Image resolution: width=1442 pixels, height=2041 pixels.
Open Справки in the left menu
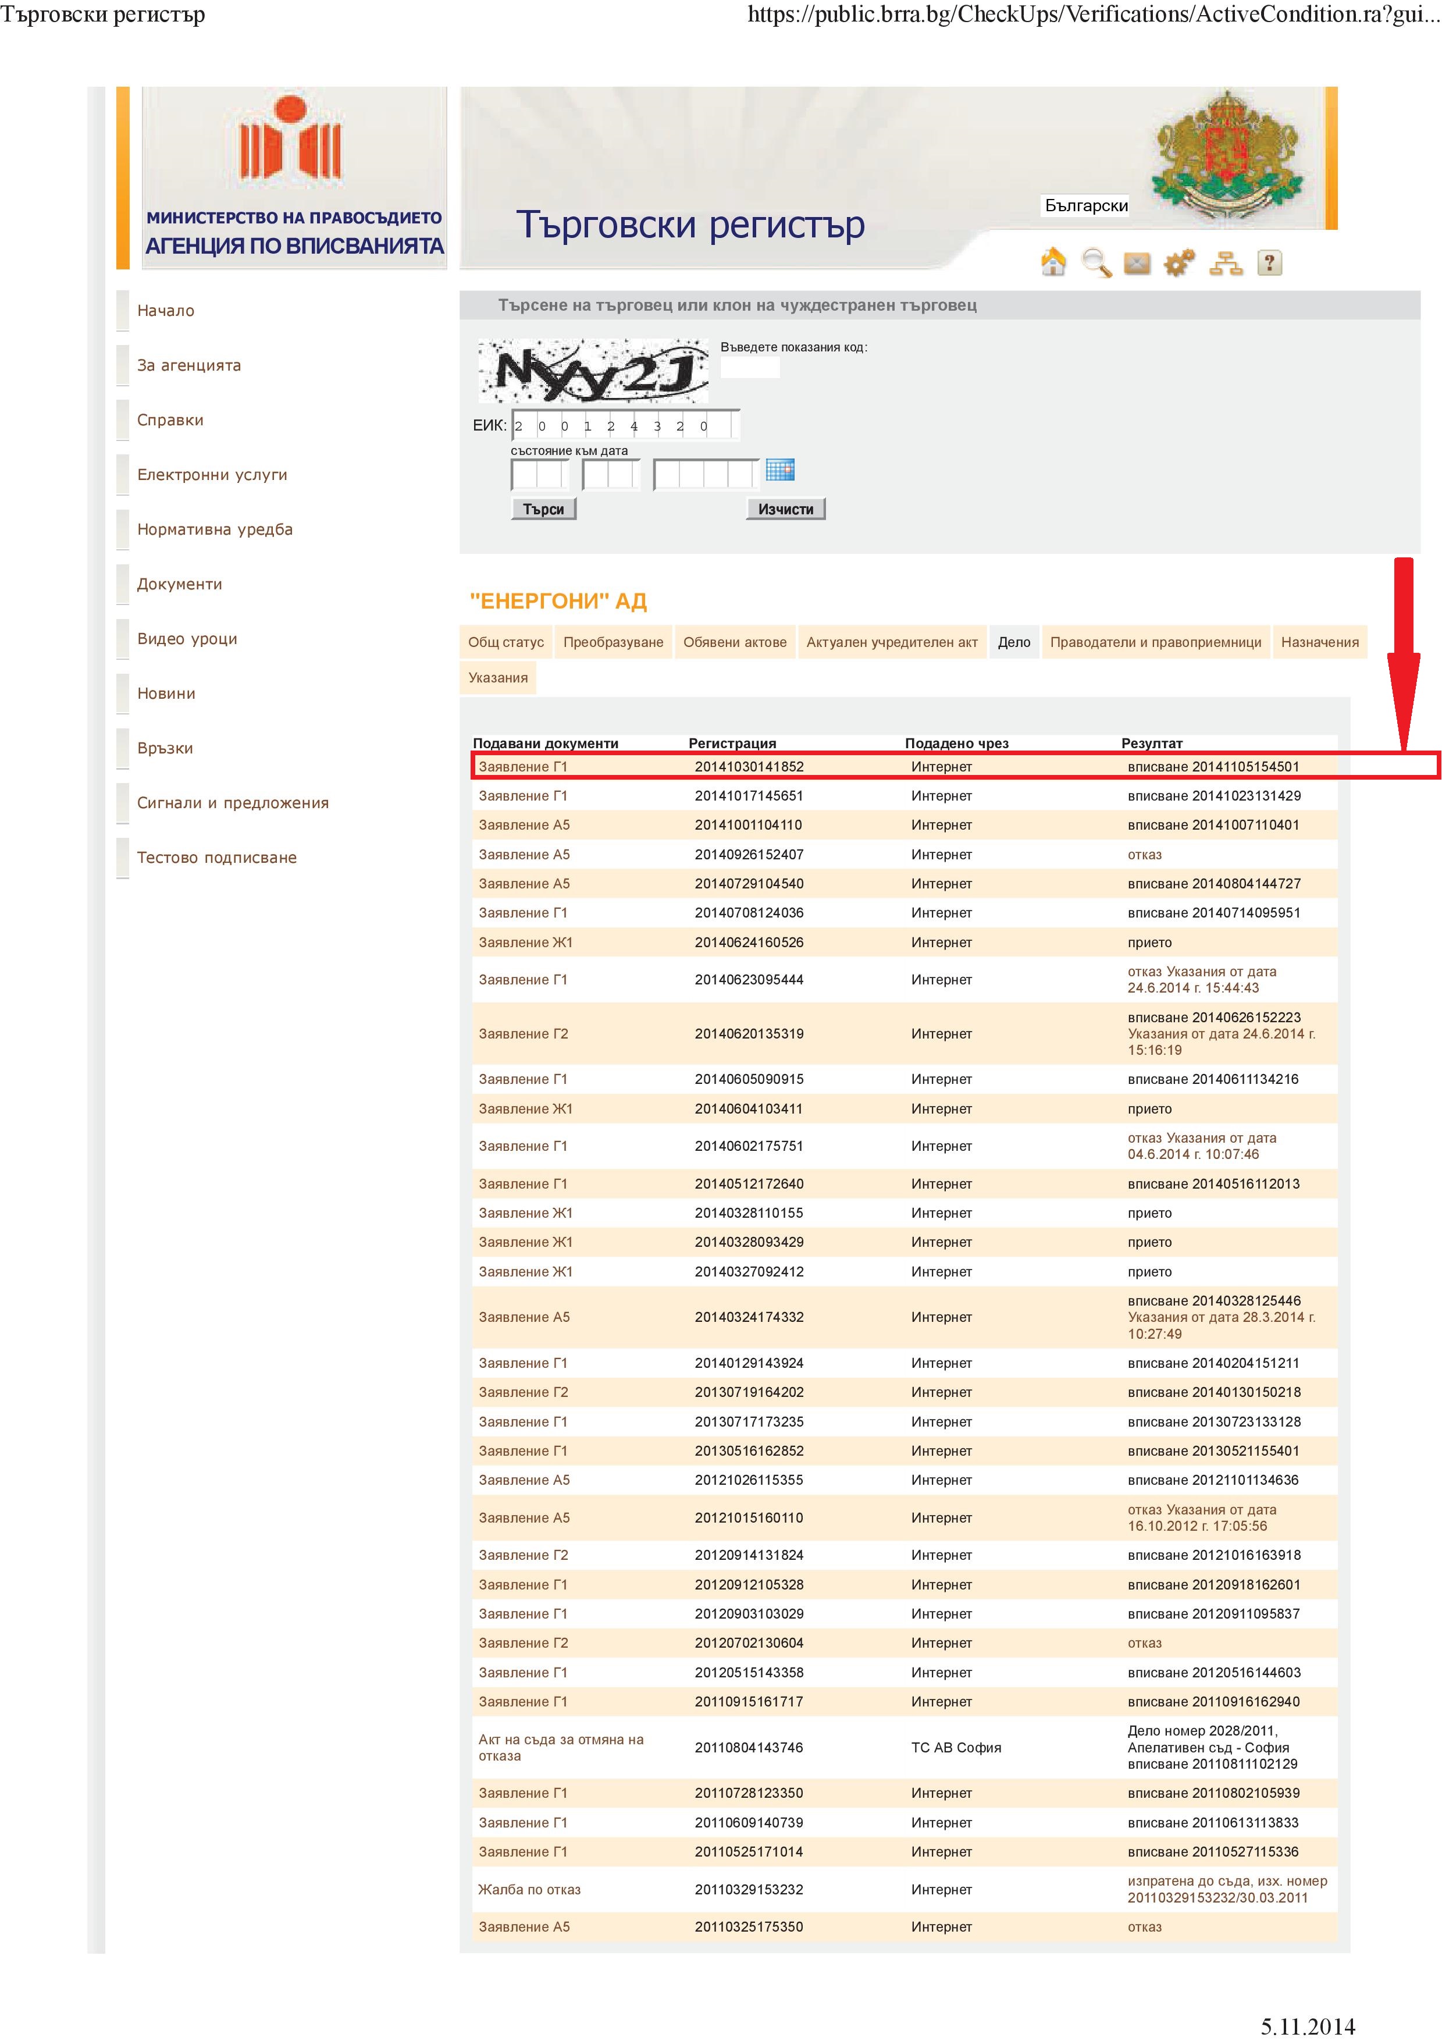pos(170,421)
